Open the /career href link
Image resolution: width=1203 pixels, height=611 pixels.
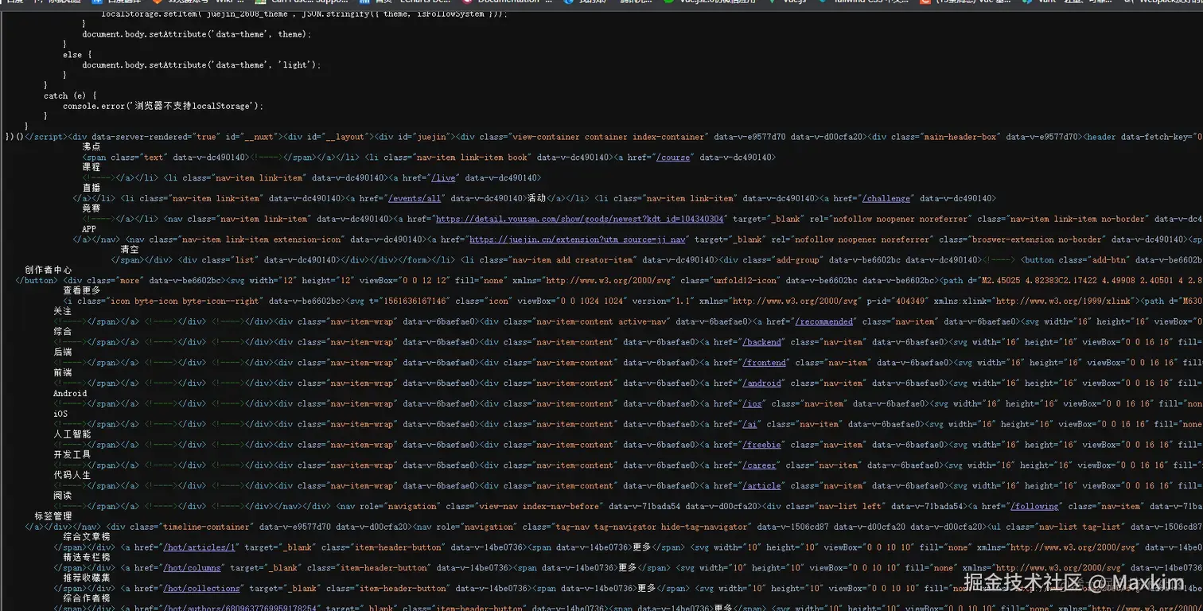tap(760, 466)
